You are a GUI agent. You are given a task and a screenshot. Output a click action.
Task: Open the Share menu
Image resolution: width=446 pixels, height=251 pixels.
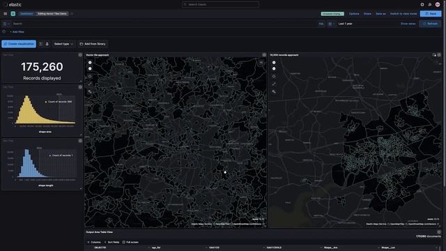pyautogui.click(x=367, y=14)
